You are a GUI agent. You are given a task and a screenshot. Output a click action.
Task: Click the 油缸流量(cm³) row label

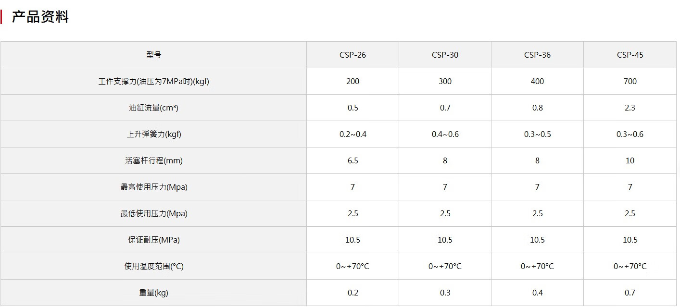pos(154,108)
